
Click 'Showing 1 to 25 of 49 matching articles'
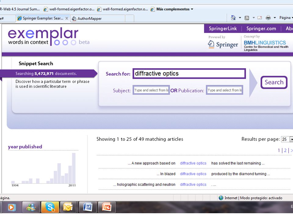click(x=140, y=139)
